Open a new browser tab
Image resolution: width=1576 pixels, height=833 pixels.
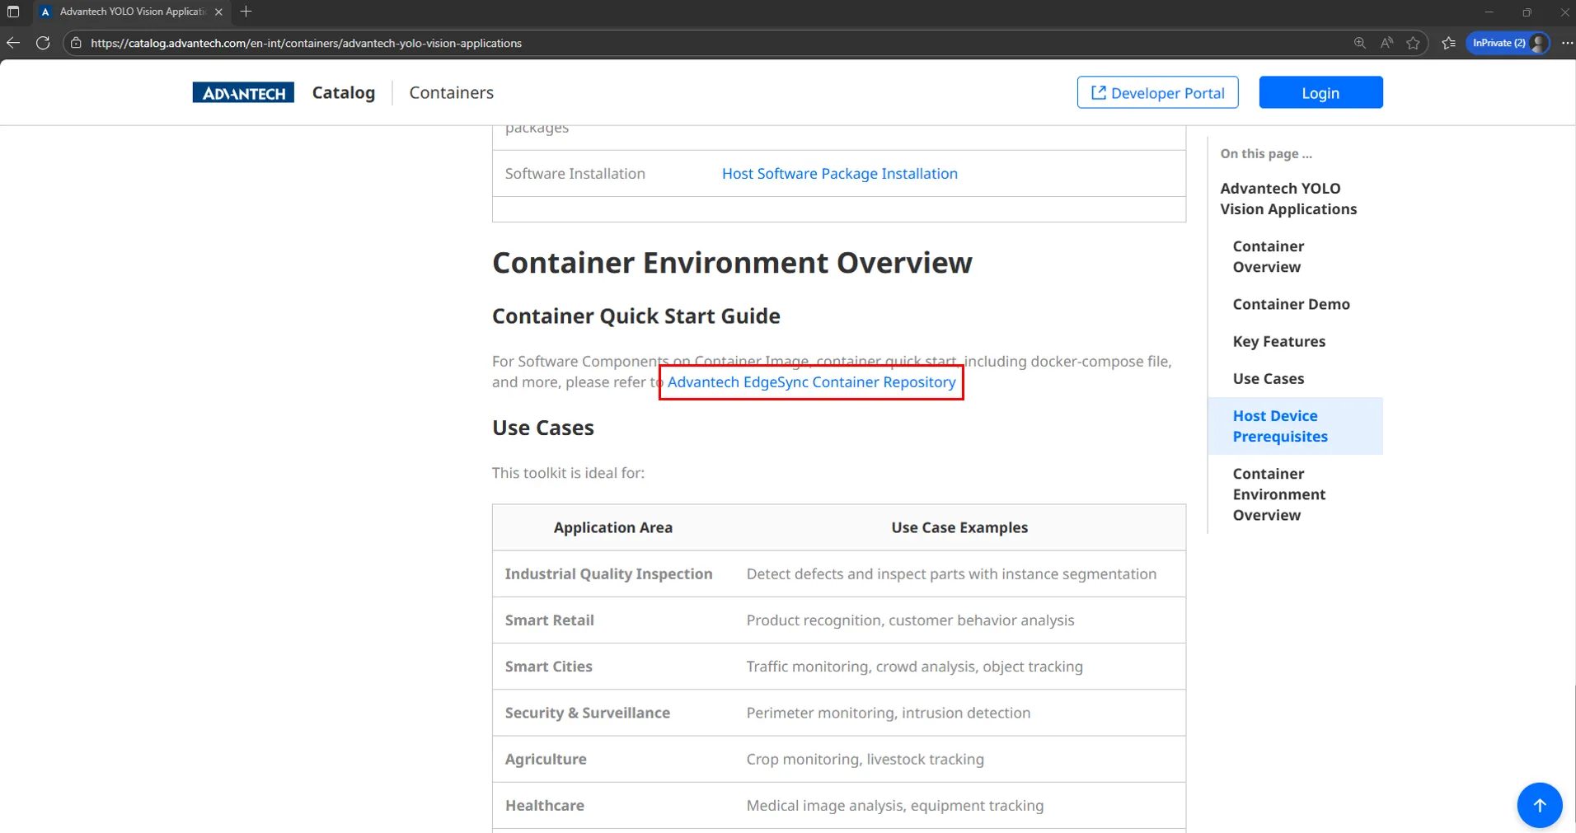coord(246,12)
